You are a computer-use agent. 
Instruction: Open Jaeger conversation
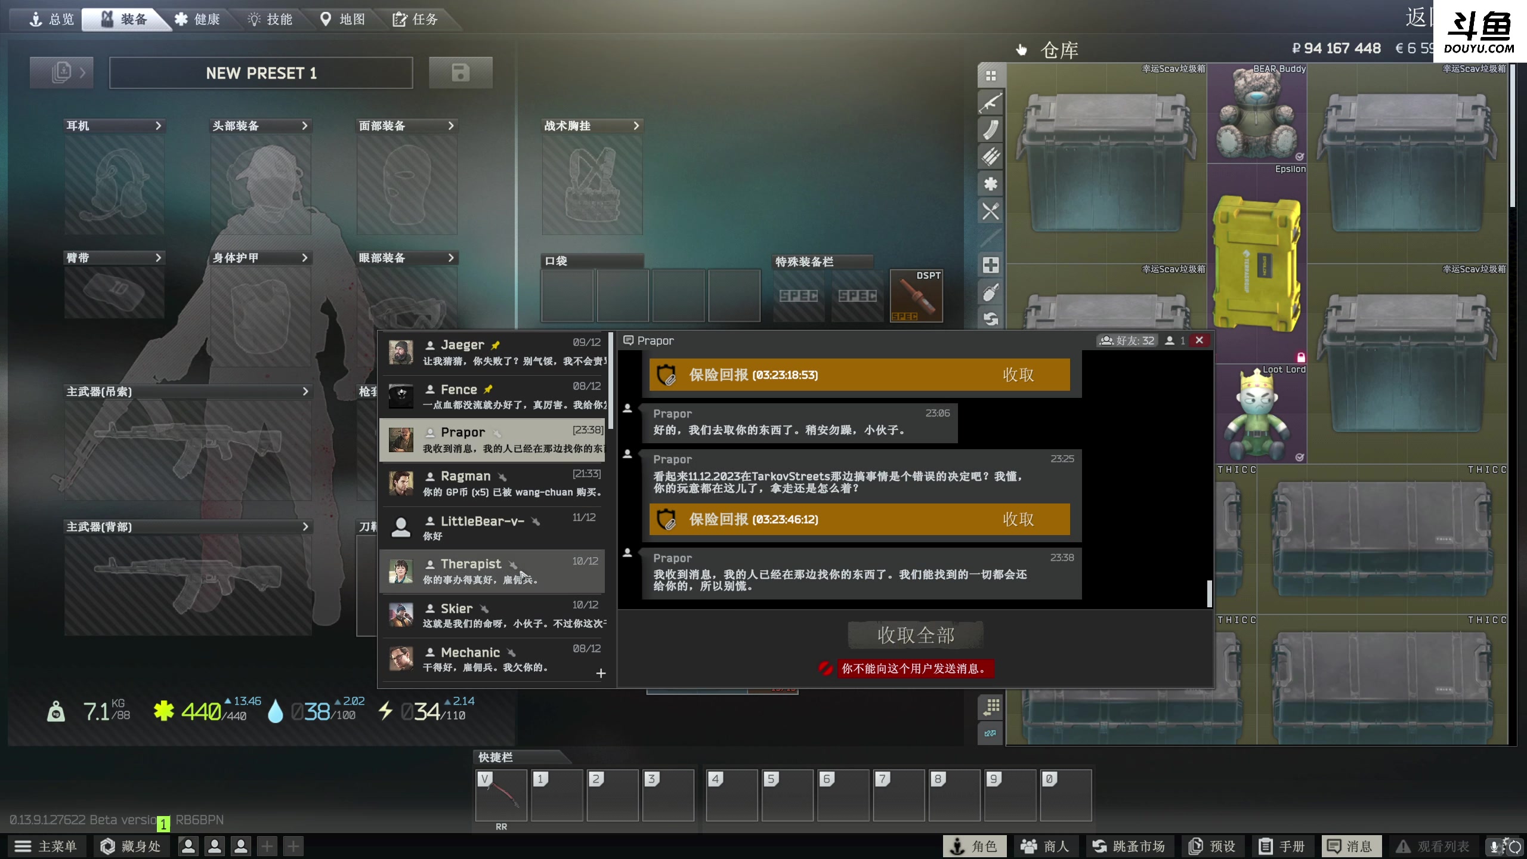[493, 352]
